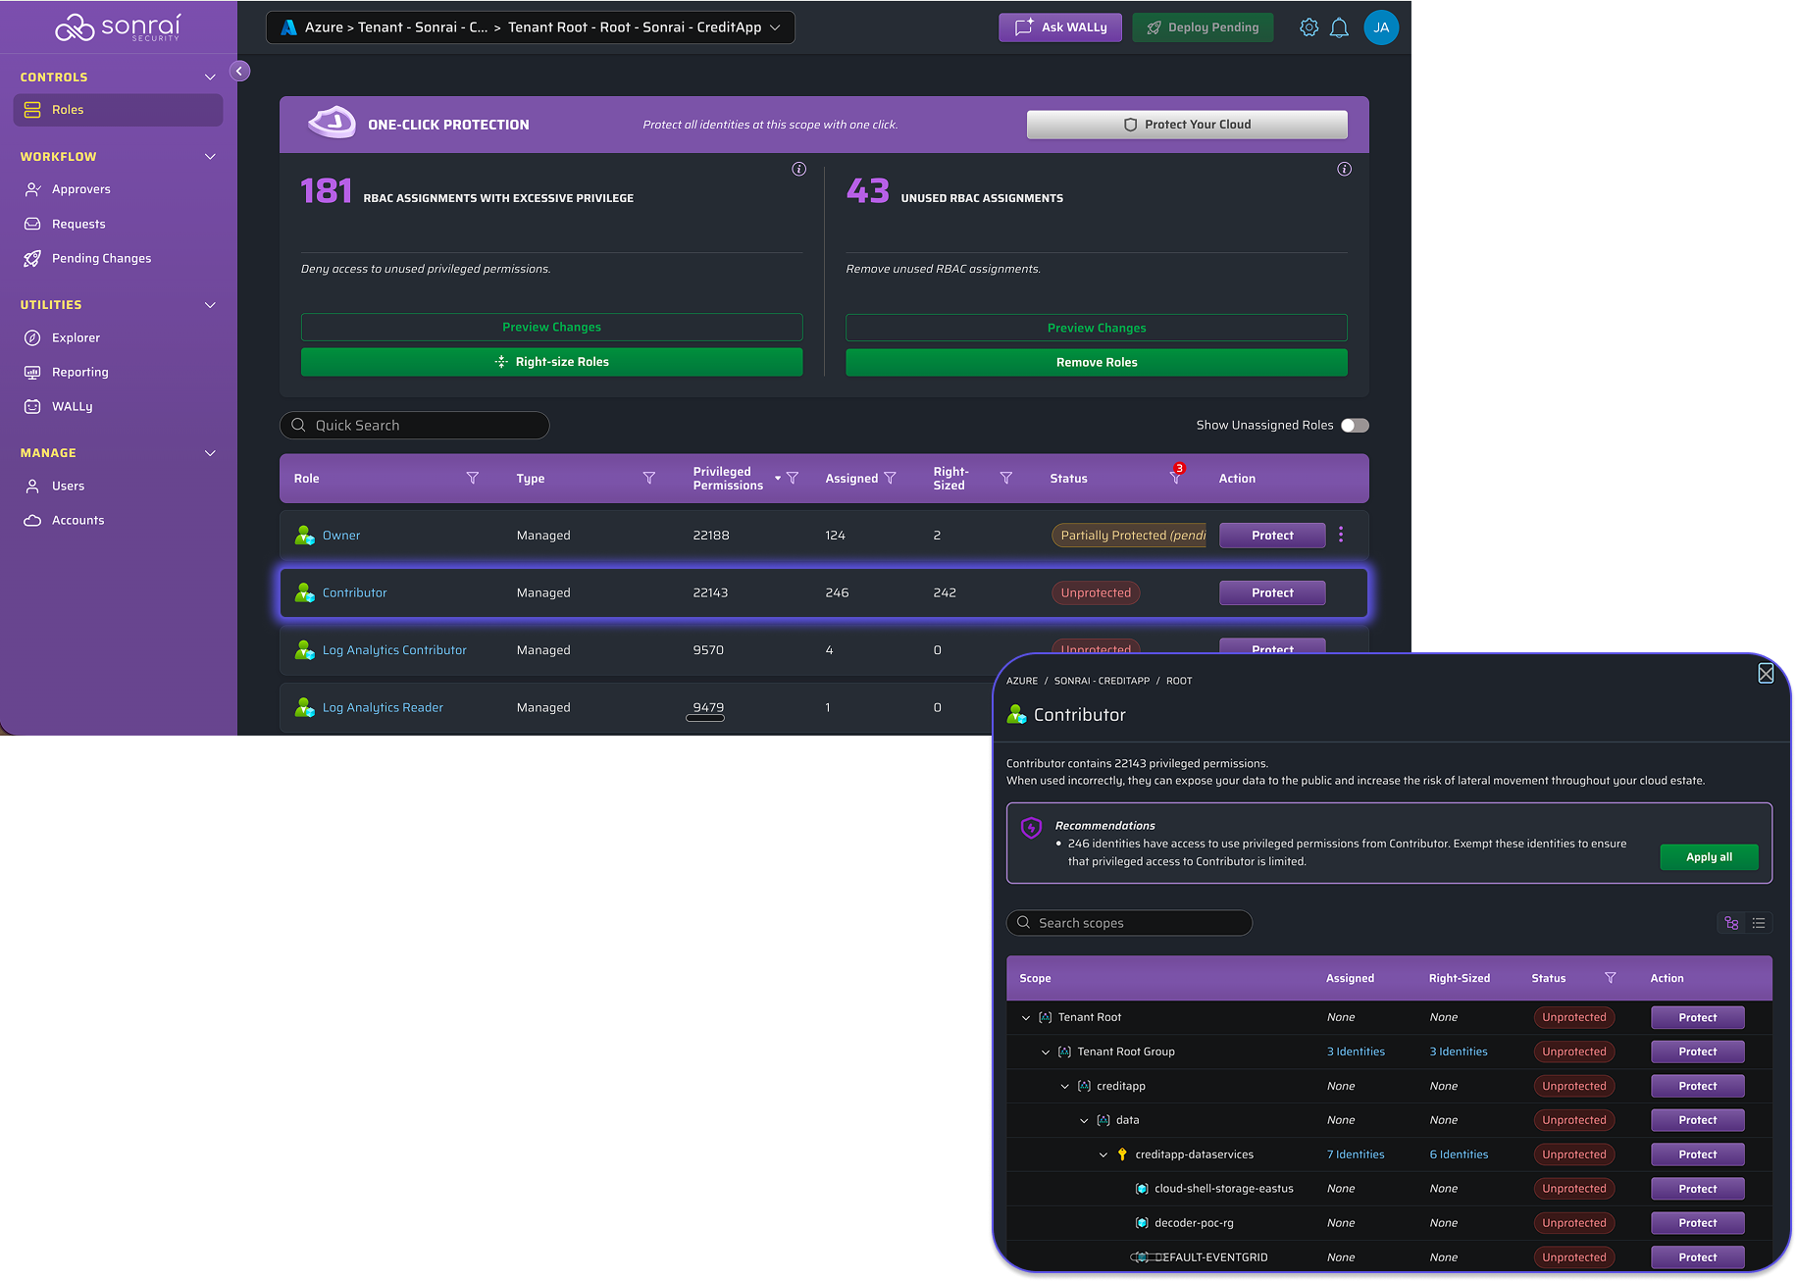
Task: Open 3 Identities assigned for Tenant Root Group
Action: pos(1356,1051)
